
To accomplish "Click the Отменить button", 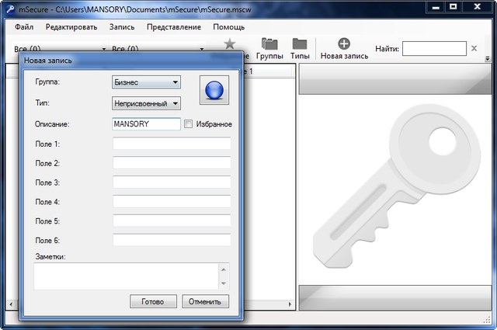I will (x=205, y=301).
